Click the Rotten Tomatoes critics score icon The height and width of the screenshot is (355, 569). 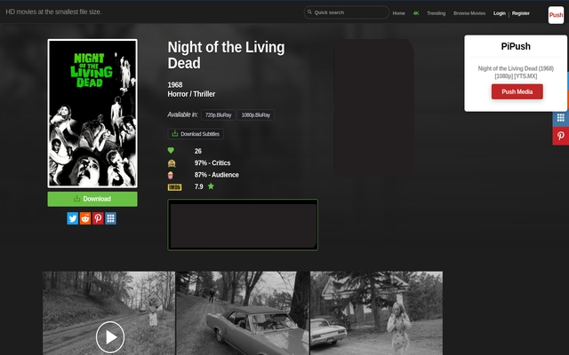[172, 163]
